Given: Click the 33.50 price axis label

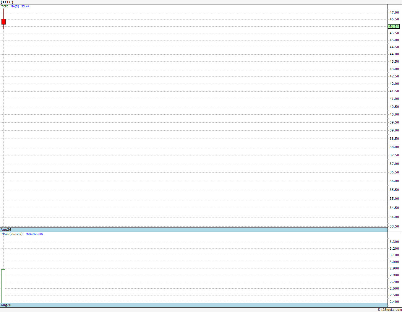Looking at the screenshot, I should pyautogui.click(x=394, y=226).
